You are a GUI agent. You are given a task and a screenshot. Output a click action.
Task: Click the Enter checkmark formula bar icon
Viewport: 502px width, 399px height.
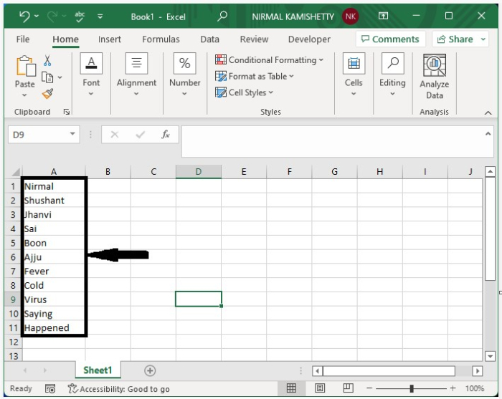141,135
